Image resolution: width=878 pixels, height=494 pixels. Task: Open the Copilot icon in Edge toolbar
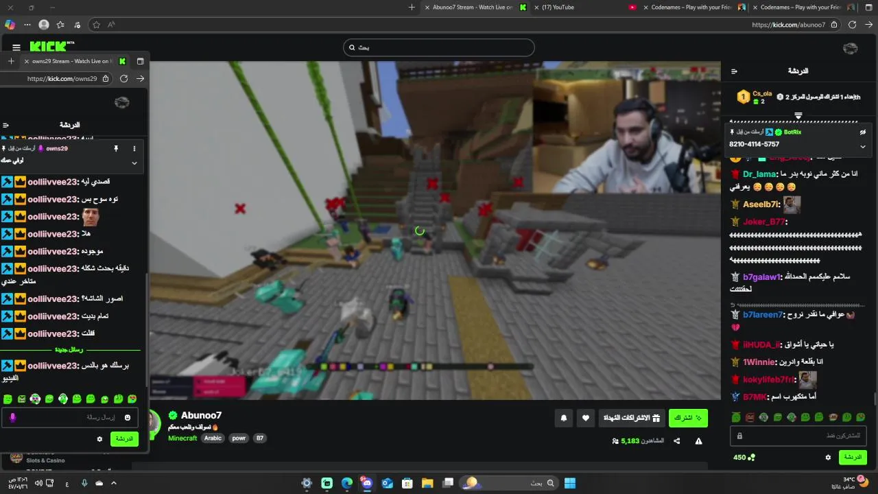(x=10, y=25)
